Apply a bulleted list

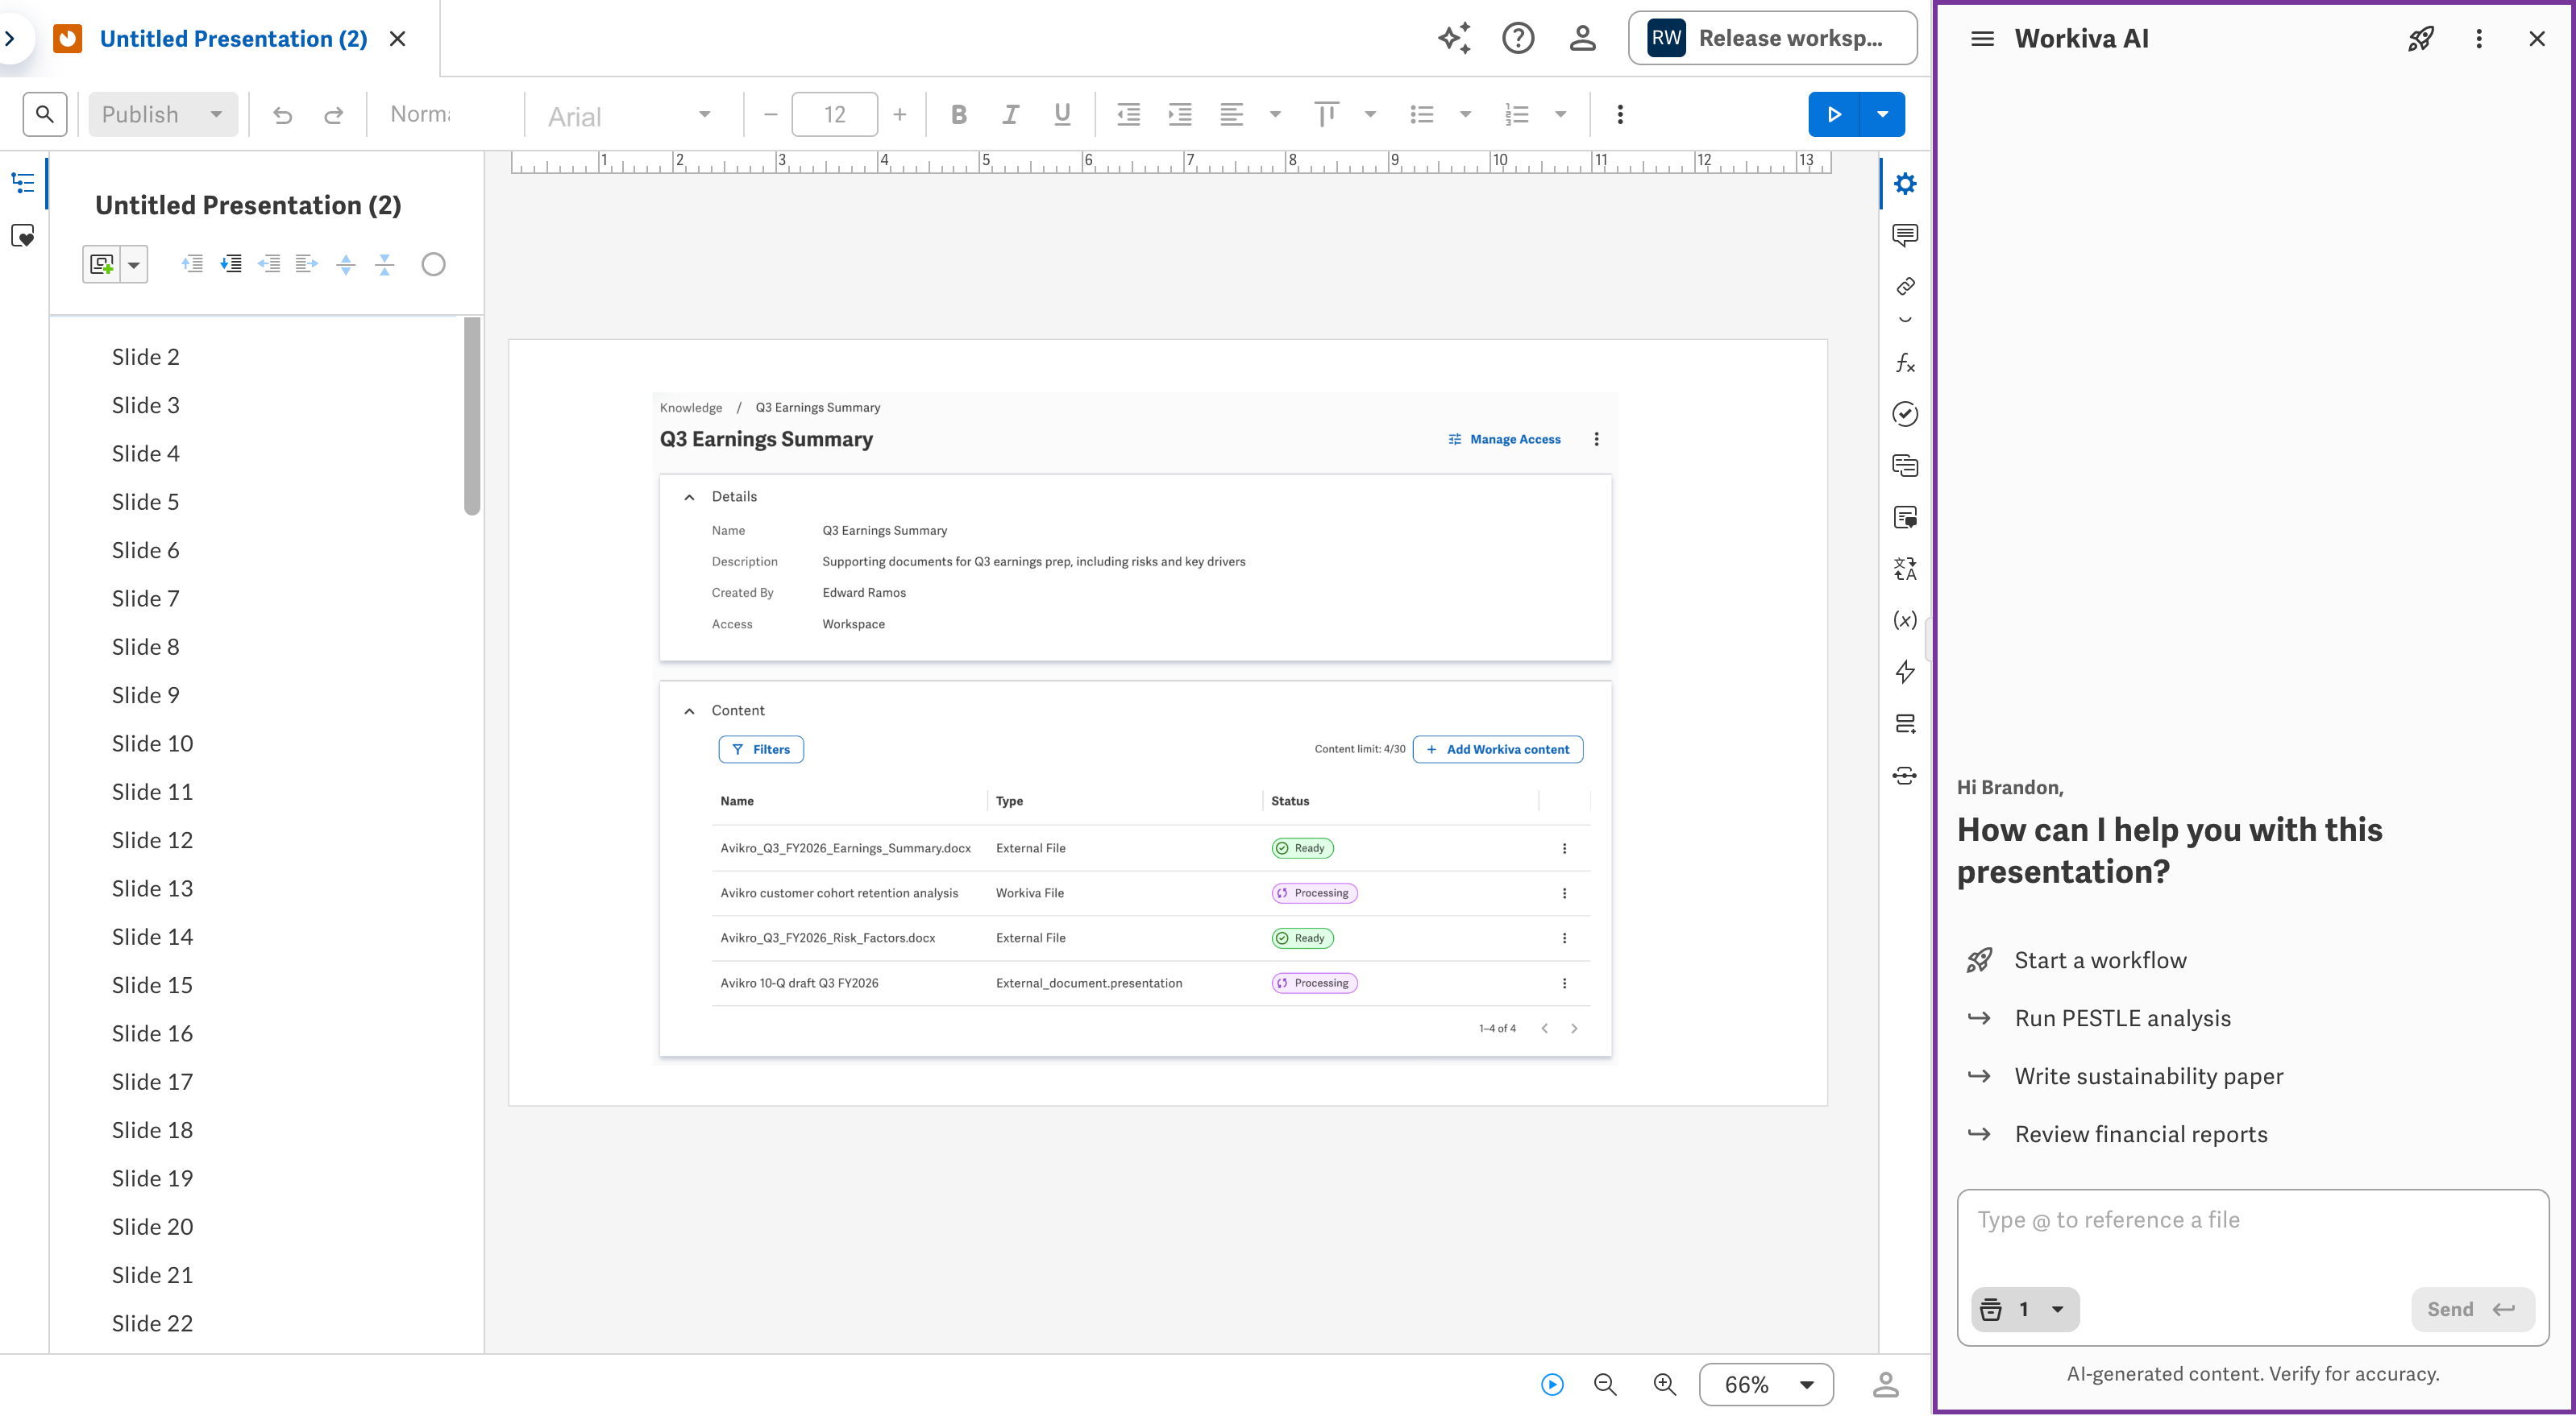(1422, 115)
